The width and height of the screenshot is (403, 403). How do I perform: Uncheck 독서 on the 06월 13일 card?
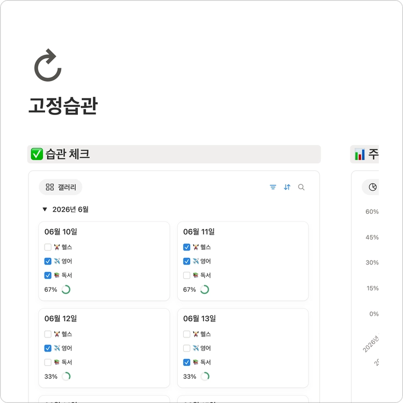click(x=186, y=362)
